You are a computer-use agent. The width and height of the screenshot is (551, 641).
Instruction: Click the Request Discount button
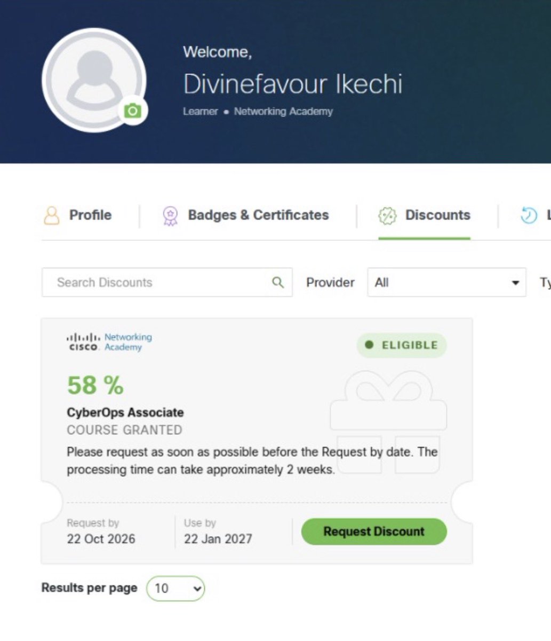pyautogui.click(x=374, y=531)
